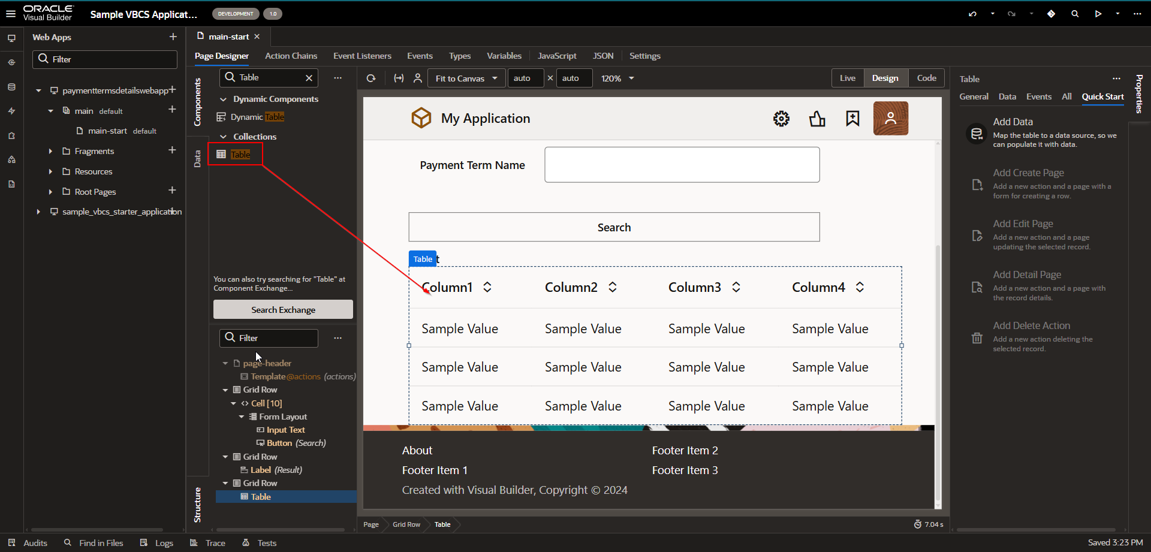Screen dimensions: 1151x552
Task: Open Business Objects database icon in sidebar
Action: 11,87
